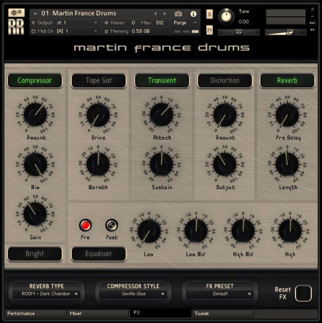322x323 pixels.
Task: Click the Distortion Amount knob
Action: click(225, 115)
